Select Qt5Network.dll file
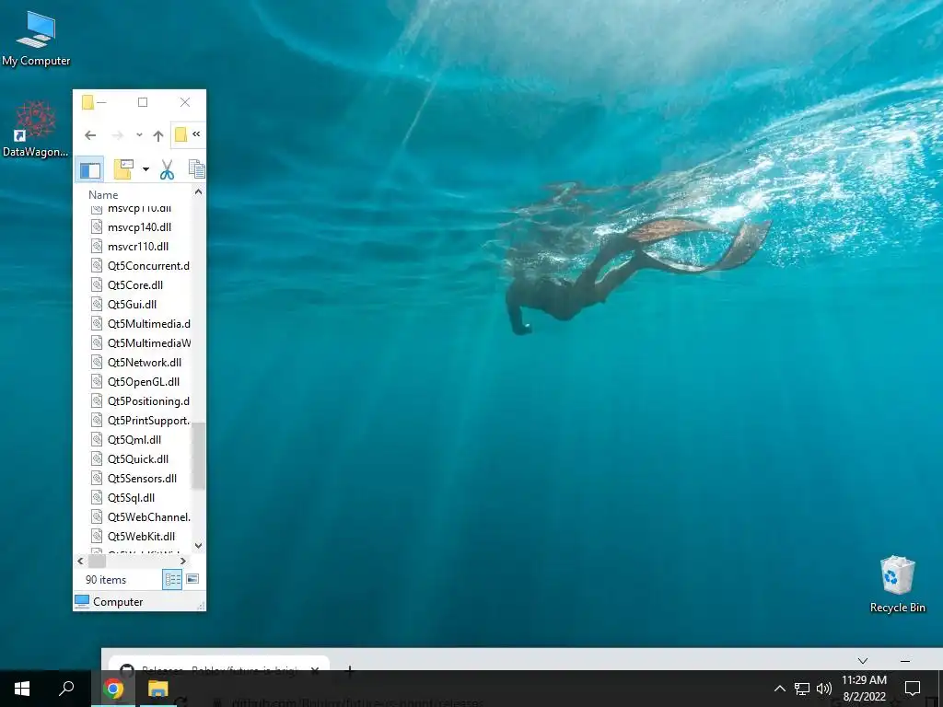The height and width of the screenshot is (707, 943). (145, 363)
